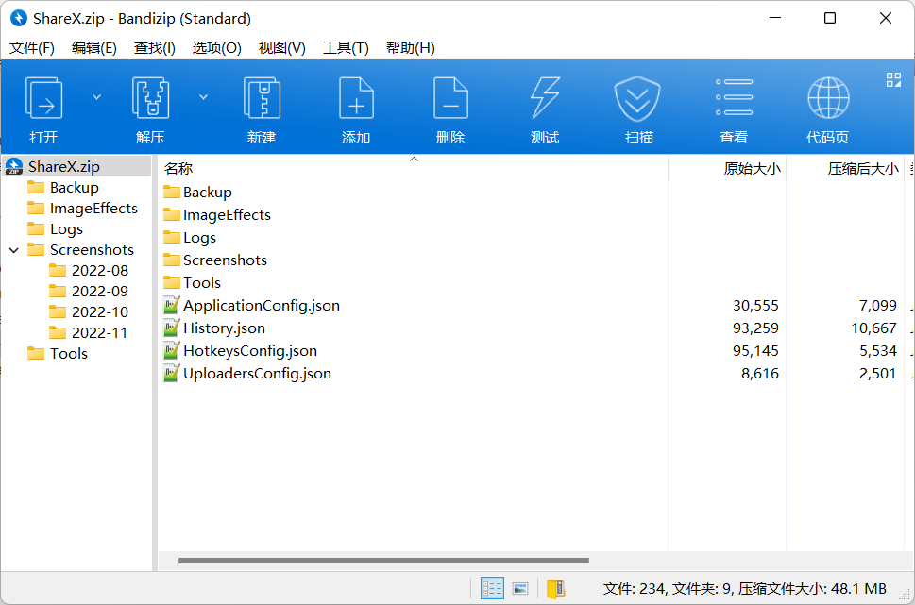Click the UploadersConfig.json file name
The width and height of the screenshot is (915, 605).
(x=258, y=374)
